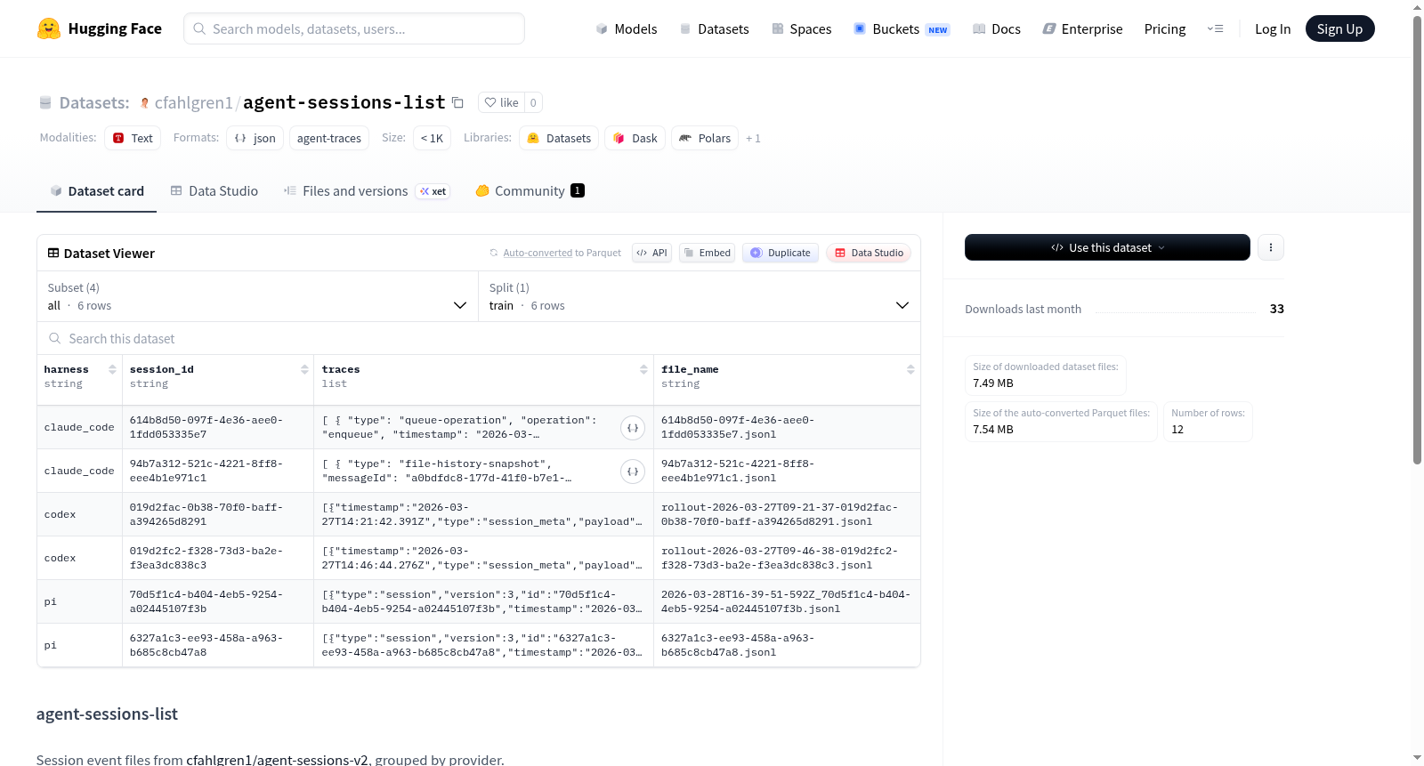1424x766 pixels.
Task: Filter by the json format tag
Action: [255, 138]
